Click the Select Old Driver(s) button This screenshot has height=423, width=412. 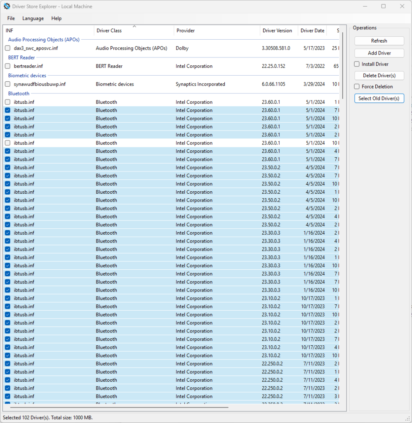click(379, 98)
